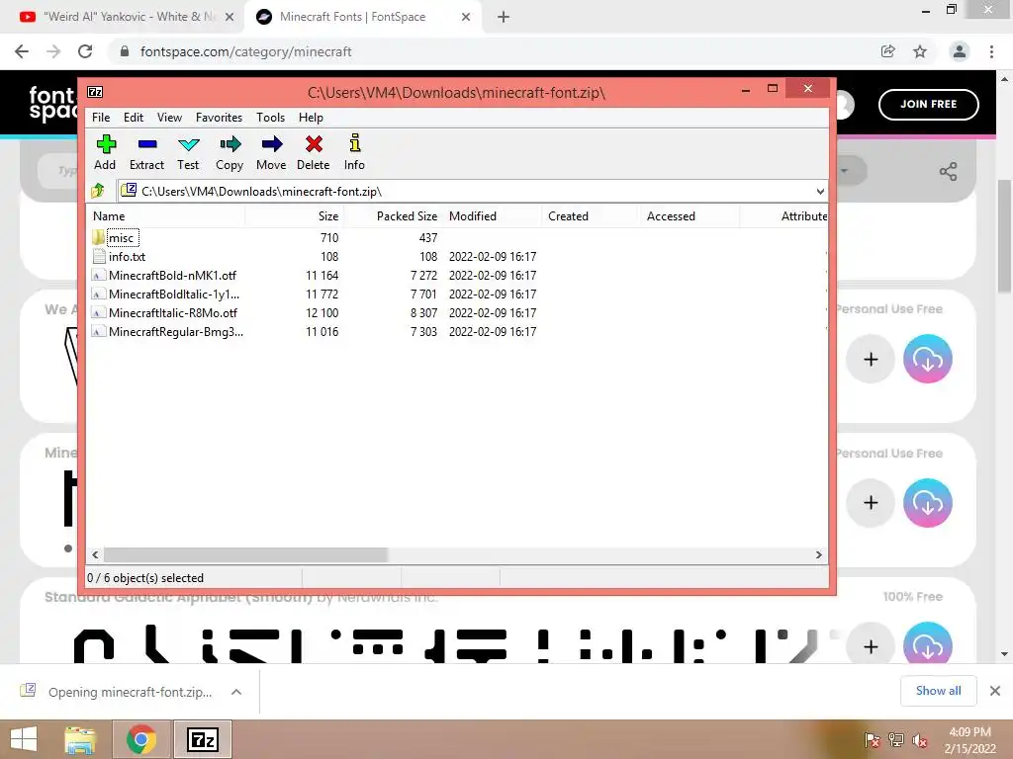Open the Info tool in 7-Zip
Screen dimensions: 1013x759
tap(354, 152)
